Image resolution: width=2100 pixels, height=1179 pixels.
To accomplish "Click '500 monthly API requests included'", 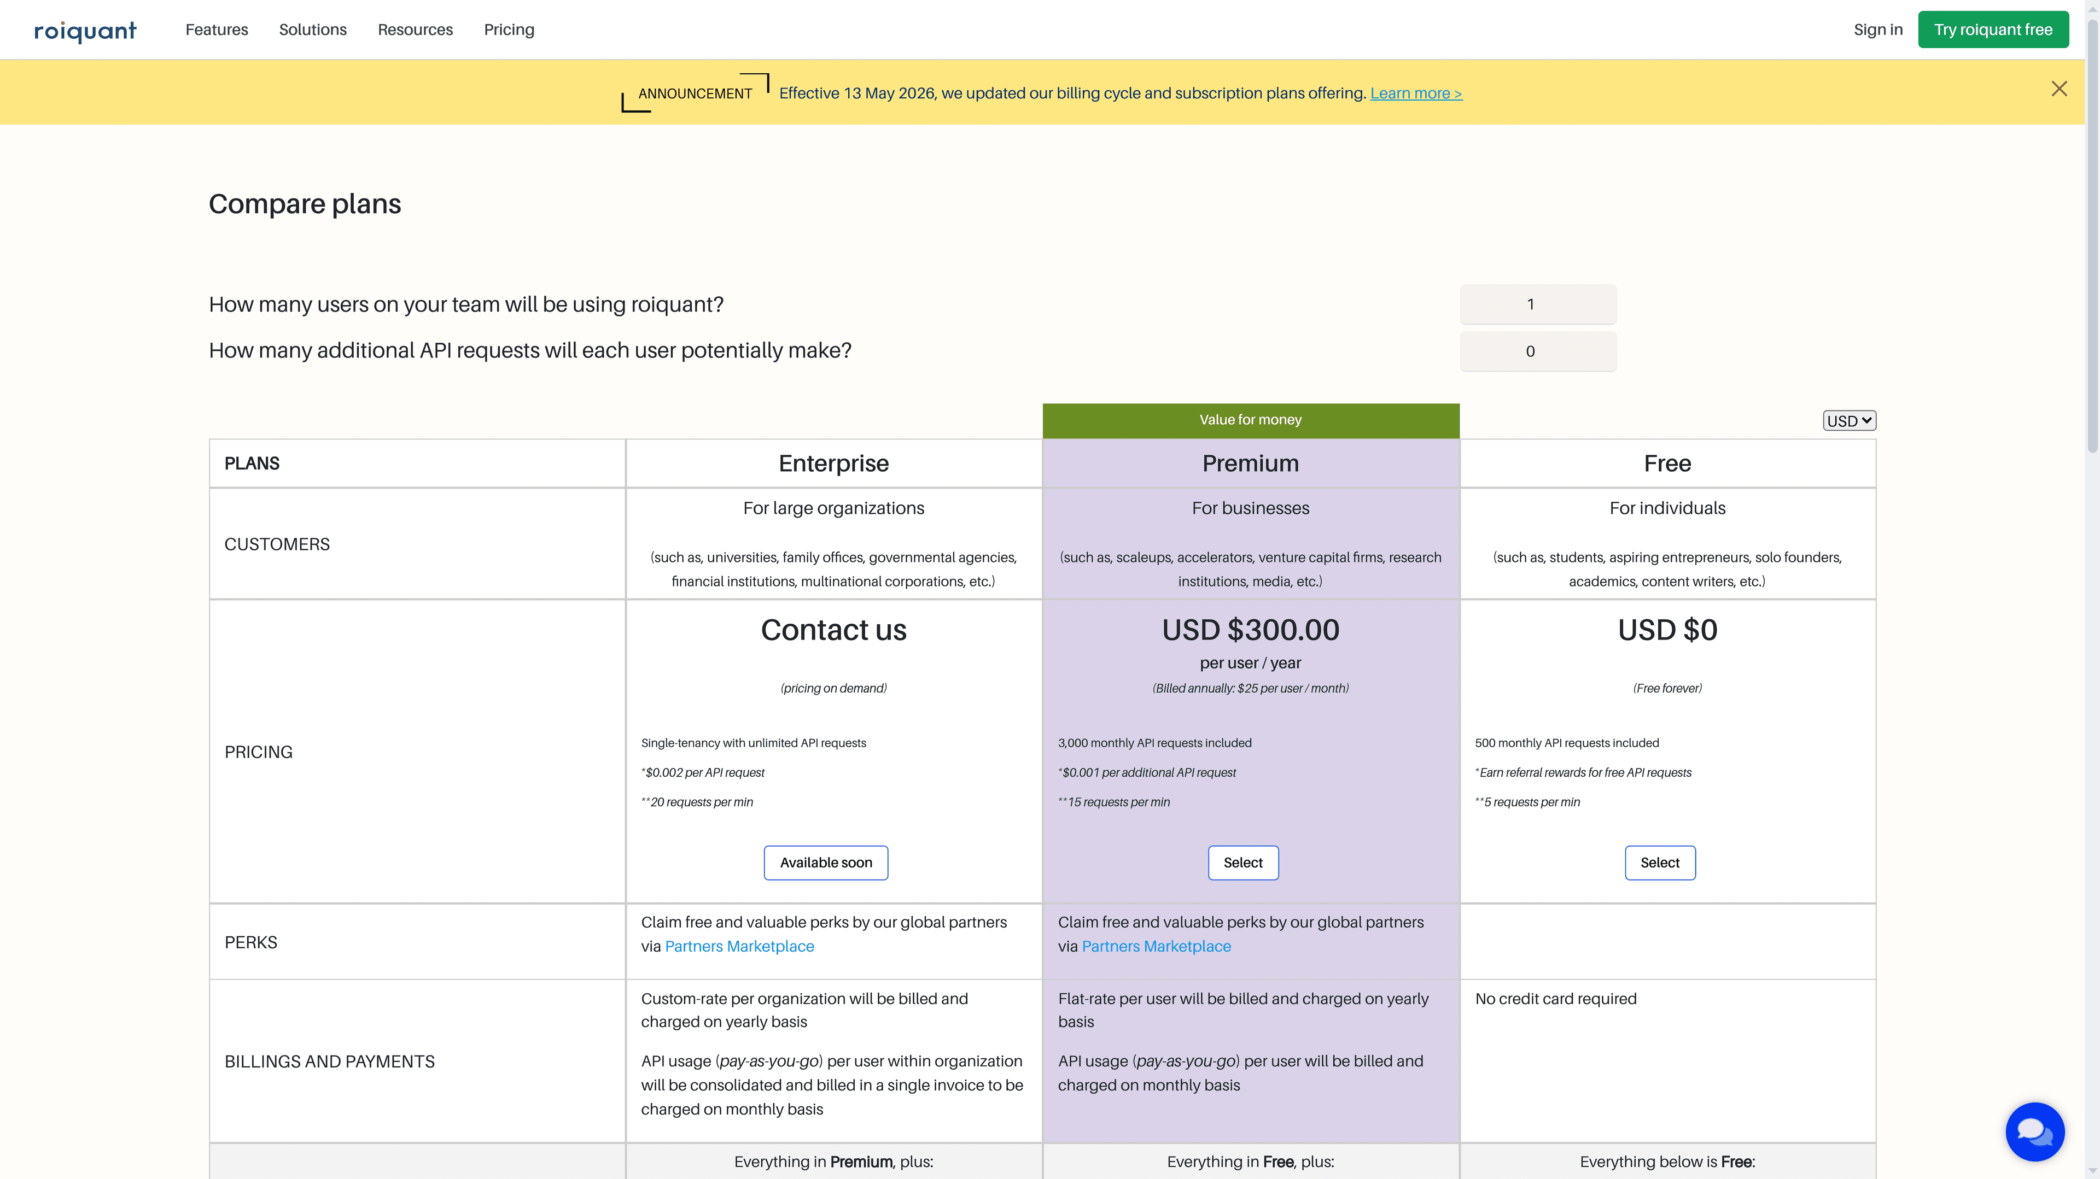I will click(1567, 743).
